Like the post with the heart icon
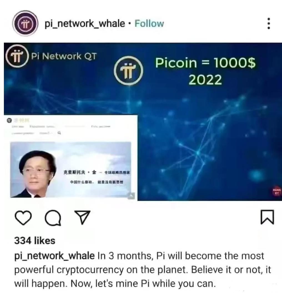Viewport: 282px width, 293px height. point(23,218)
